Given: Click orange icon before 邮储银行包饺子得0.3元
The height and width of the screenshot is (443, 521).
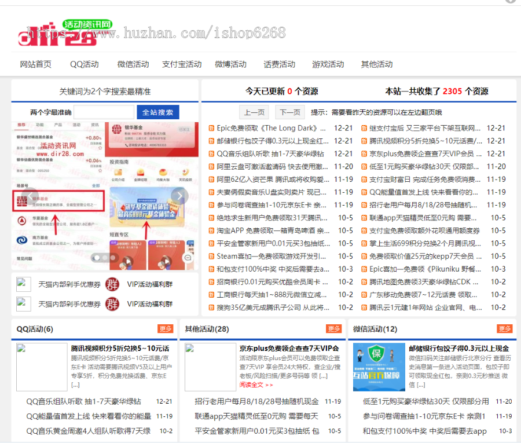Looking at the screenshot, I should point(211,141).
